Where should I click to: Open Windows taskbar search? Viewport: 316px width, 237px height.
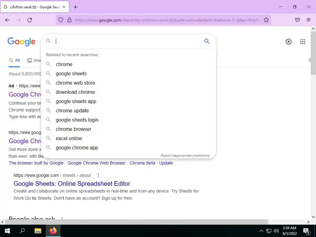click(x=22, y=231)
